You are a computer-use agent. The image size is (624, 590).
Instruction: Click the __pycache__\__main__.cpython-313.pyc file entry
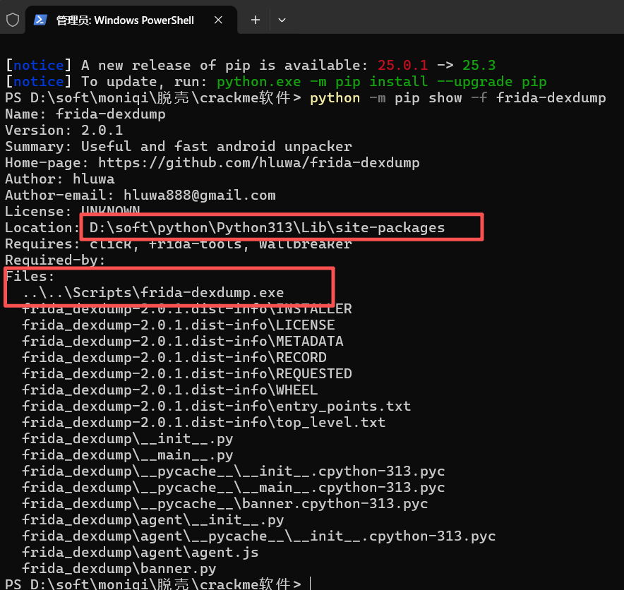click(x=233, y=488)
